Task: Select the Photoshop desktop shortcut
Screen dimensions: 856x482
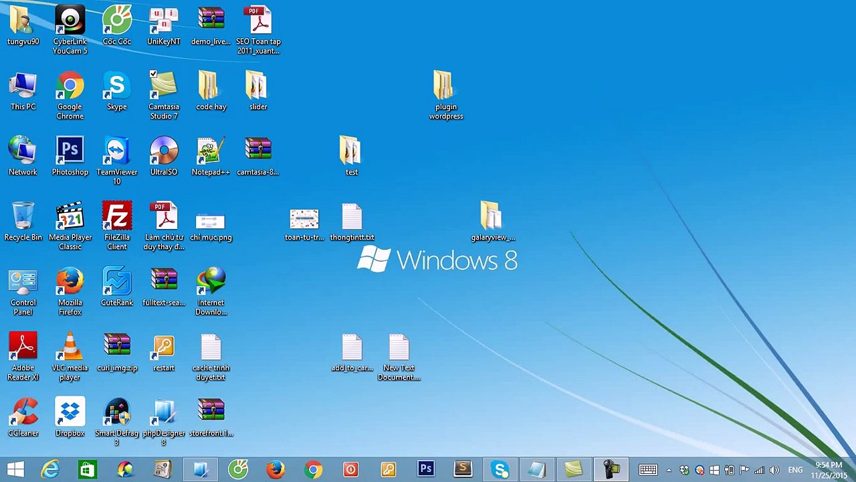Action: (x=70, y=157)
